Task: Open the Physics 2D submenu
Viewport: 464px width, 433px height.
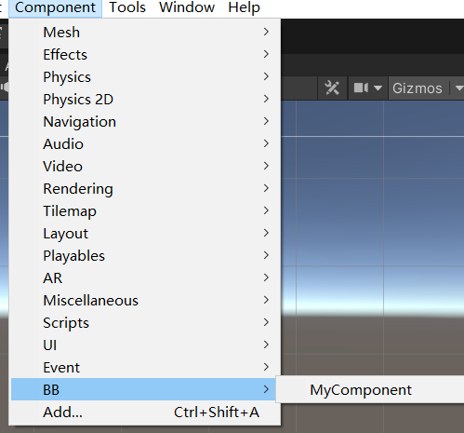Action: (144, 100)
